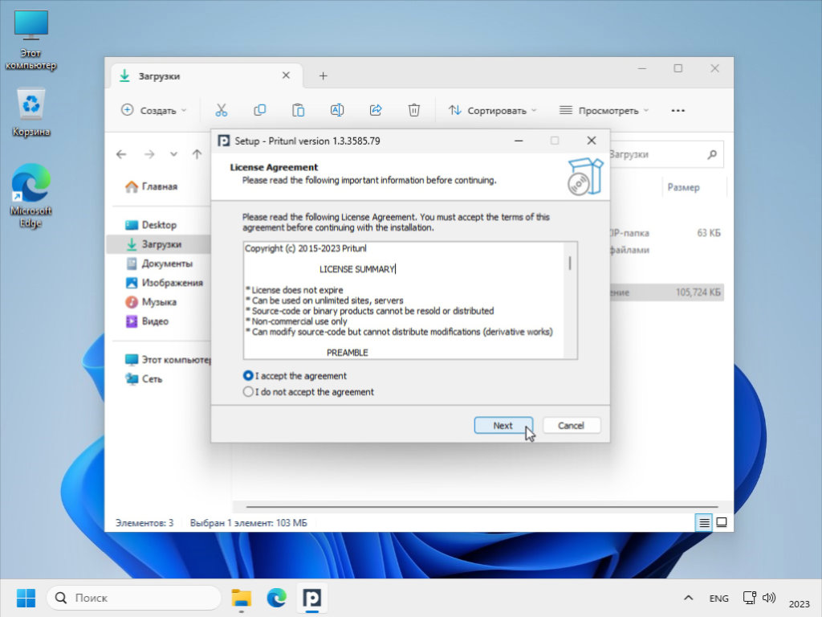Click Корзина recycle bin desktop icon
This screenshot has height=617, width=822.
point(31,112)
